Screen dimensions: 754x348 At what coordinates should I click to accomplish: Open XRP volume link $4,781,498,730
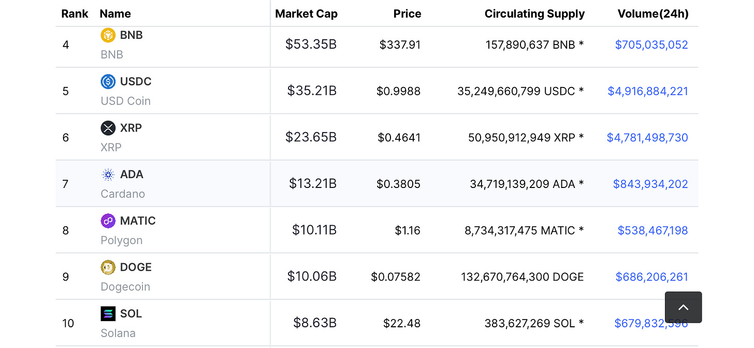coord(647,138)
